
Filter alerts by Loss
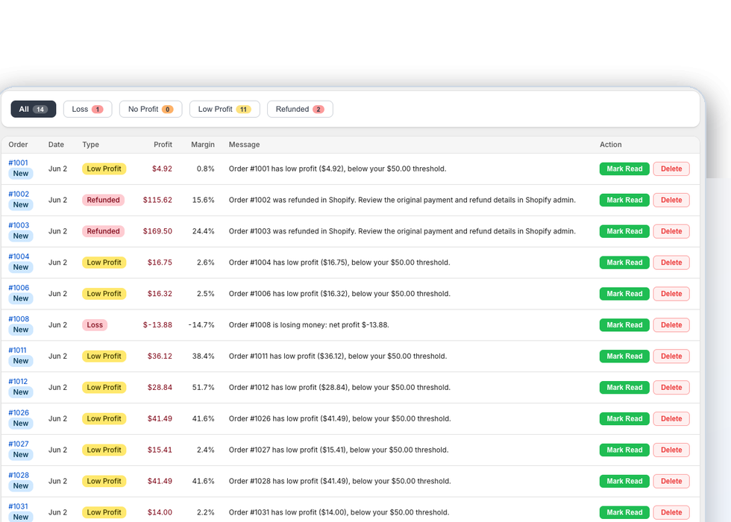[88, 109]
